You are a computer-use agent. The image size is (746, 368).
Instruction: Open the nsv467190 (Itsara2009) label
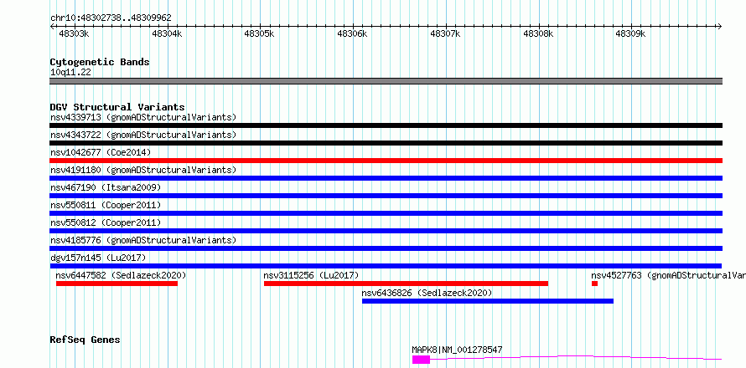tap(106, 187)
